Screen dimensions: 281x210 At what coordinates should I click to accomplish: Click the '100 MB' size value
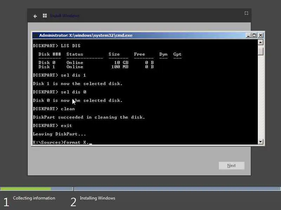pos(120,67)
